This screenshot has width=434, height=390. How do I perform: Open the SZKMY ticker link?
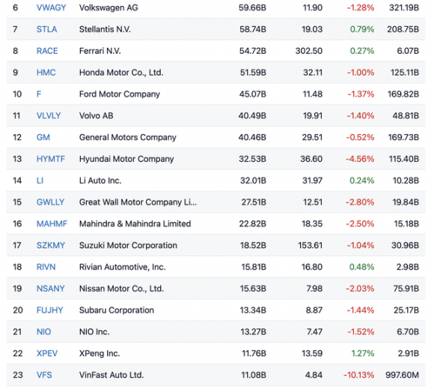pos(51,246)
